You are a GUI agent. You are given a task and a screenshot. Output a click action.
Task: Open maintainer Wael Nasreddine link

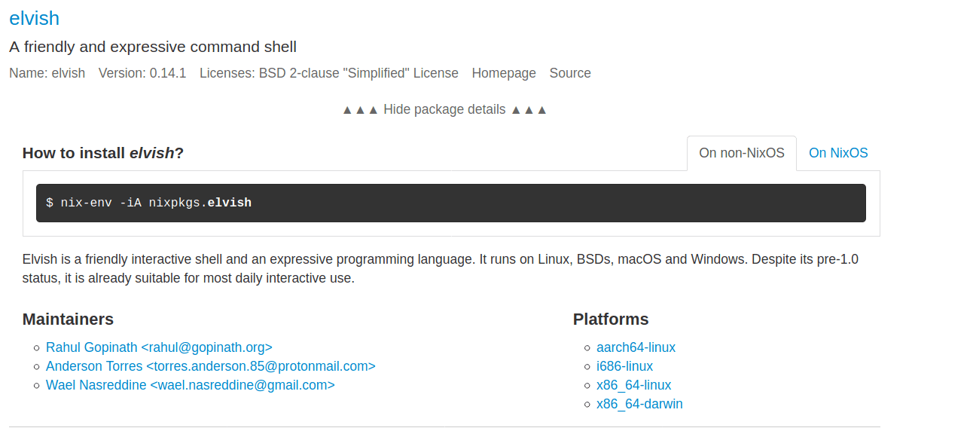click(191, 385)
